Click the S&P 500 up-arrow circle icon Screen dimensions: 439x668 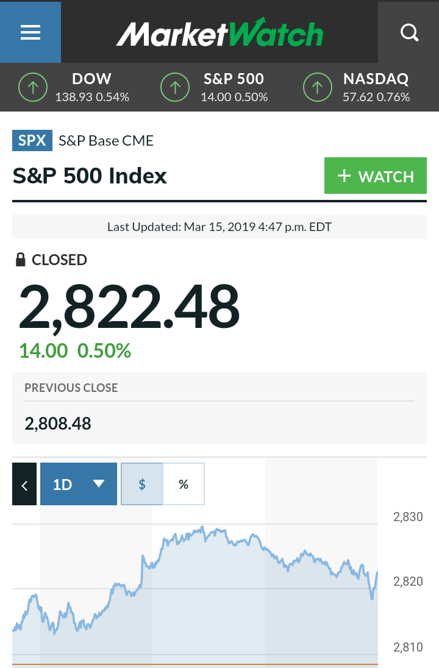coord(175,87)
